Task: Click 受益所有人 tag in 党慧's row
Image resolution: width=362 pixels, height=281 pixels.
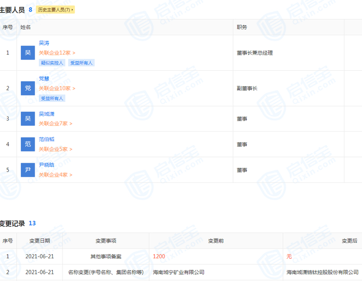Action: [x=52, y=98]
